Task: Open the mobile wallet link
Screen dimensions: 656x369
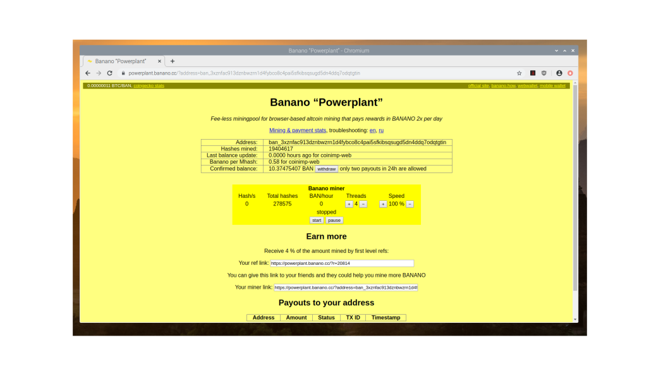Action: tap(552, 86)
